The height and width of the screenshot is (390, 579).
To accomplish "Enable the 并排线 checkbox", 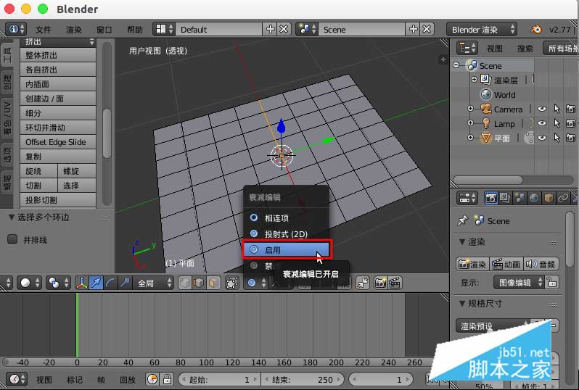I will click(12, 239).
